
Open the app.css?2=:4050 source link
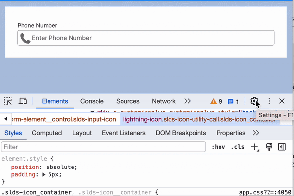(x=265, y=192)
